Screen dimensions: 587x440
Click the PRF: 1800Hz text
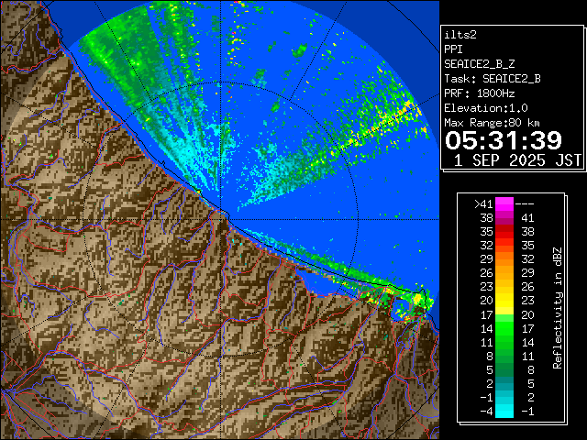(479, 93)
